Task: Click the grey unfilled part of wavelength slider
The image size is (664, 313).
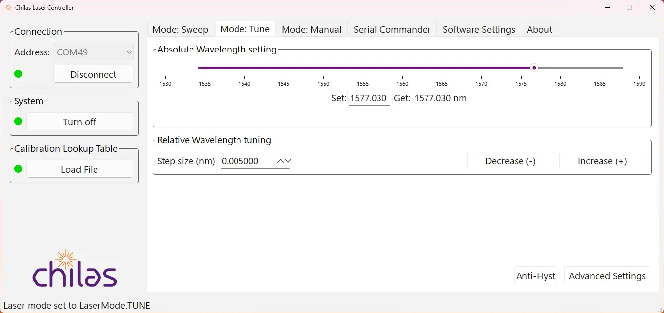Action: [580, 68]
